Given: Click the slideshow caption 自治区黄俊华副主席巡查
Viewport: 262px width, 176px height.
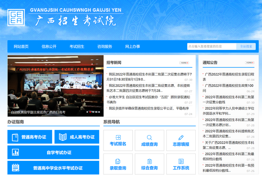Looking at the screenshot, I should point(38,112).
